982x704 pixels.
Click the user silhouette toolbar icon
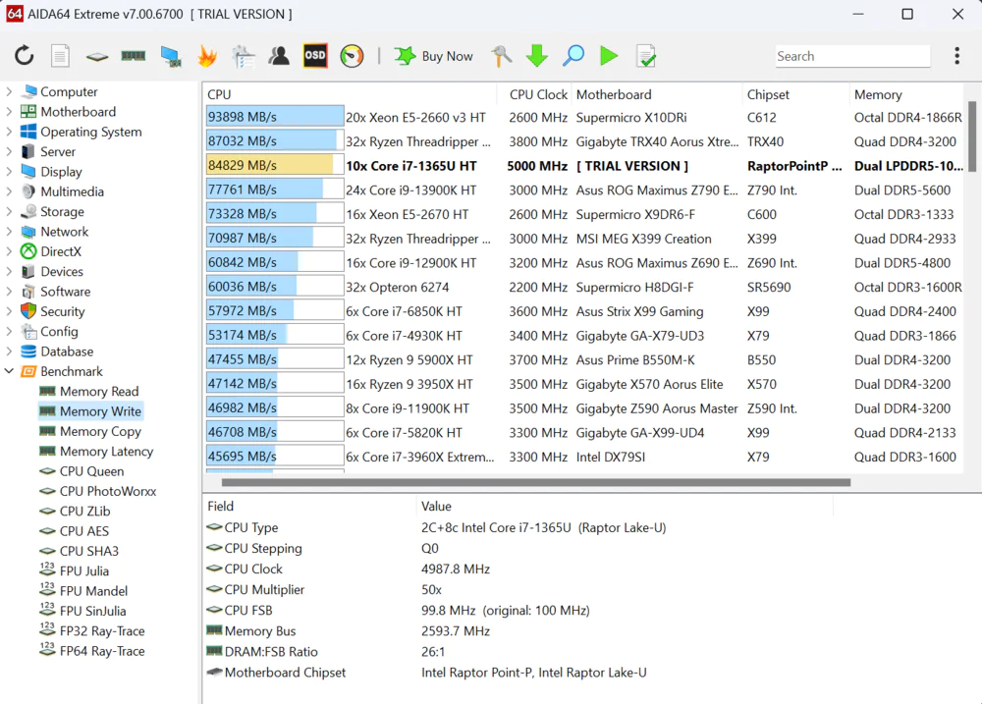279,56
